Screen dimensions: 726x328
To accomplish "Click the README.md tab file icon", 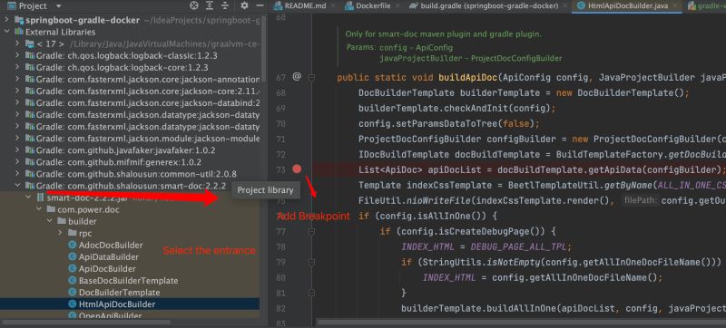I will [x=279, y=6].
